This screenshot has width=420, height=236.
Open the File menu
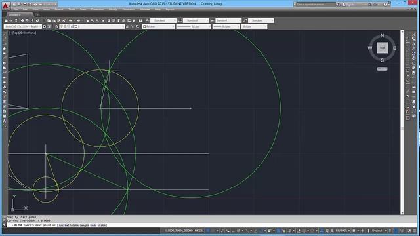point(16,9)
